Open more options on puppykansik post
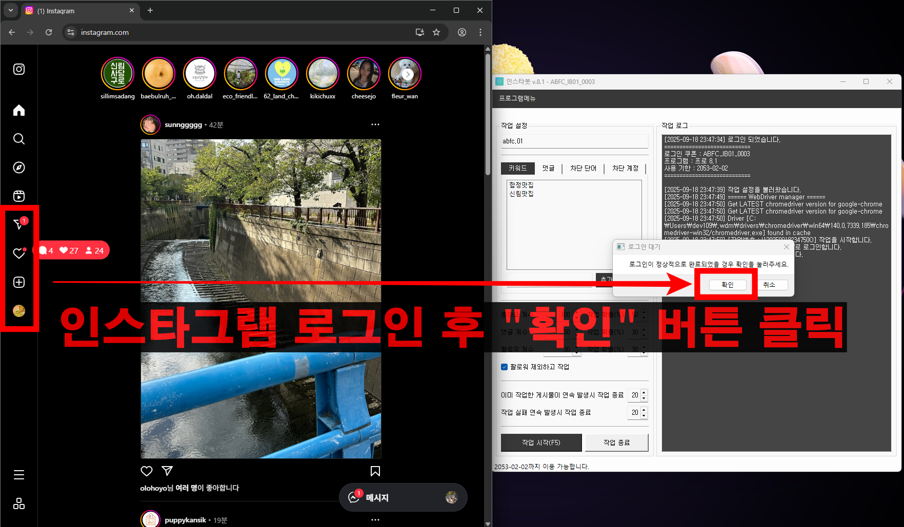Image resolution: width=904 pixels, height=527 pixels. 375,520
